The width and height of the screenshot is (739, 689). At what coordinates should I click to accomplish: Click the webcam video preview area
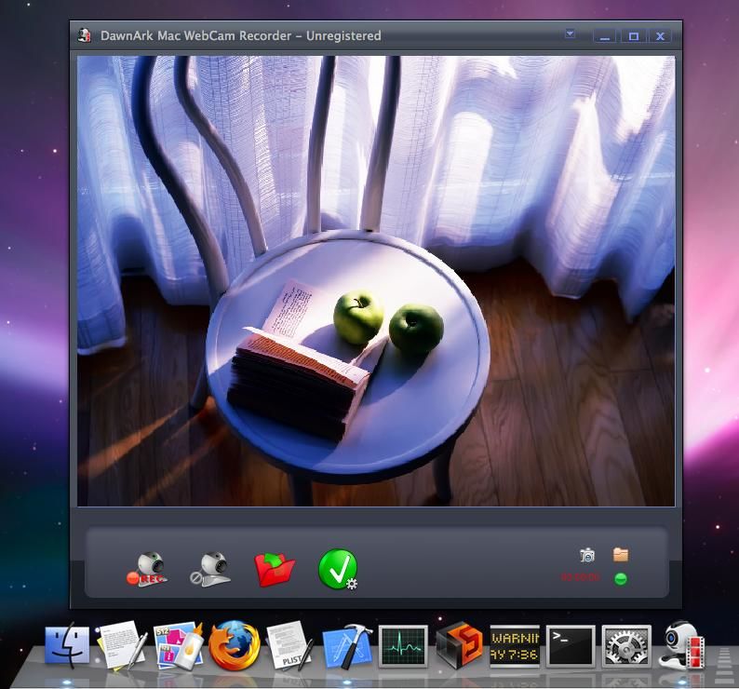(376, 281)
